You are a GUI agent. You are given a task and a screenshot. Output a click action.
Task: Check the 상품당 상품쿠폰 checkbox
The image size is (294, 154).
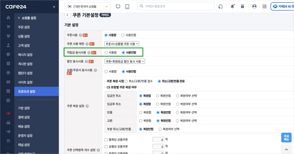click(x=106, y=146)
